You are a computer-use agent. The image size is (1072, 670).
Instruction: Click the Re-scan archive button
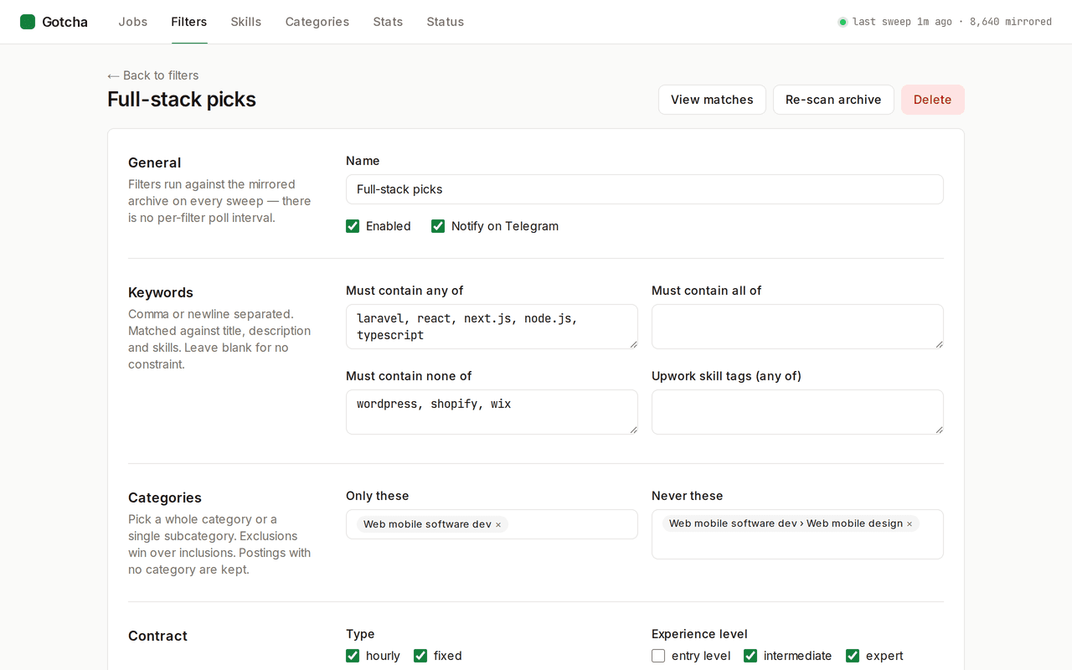pyautogui.click(x=833, y=100)
